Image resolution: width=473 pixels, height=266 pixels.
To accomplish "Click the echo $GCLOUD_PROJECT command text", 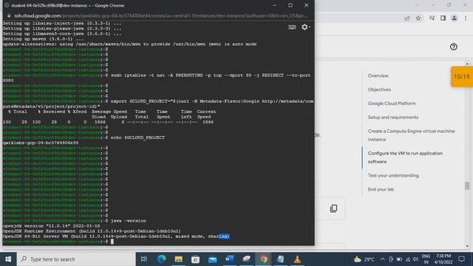I will tap(137, 137).
